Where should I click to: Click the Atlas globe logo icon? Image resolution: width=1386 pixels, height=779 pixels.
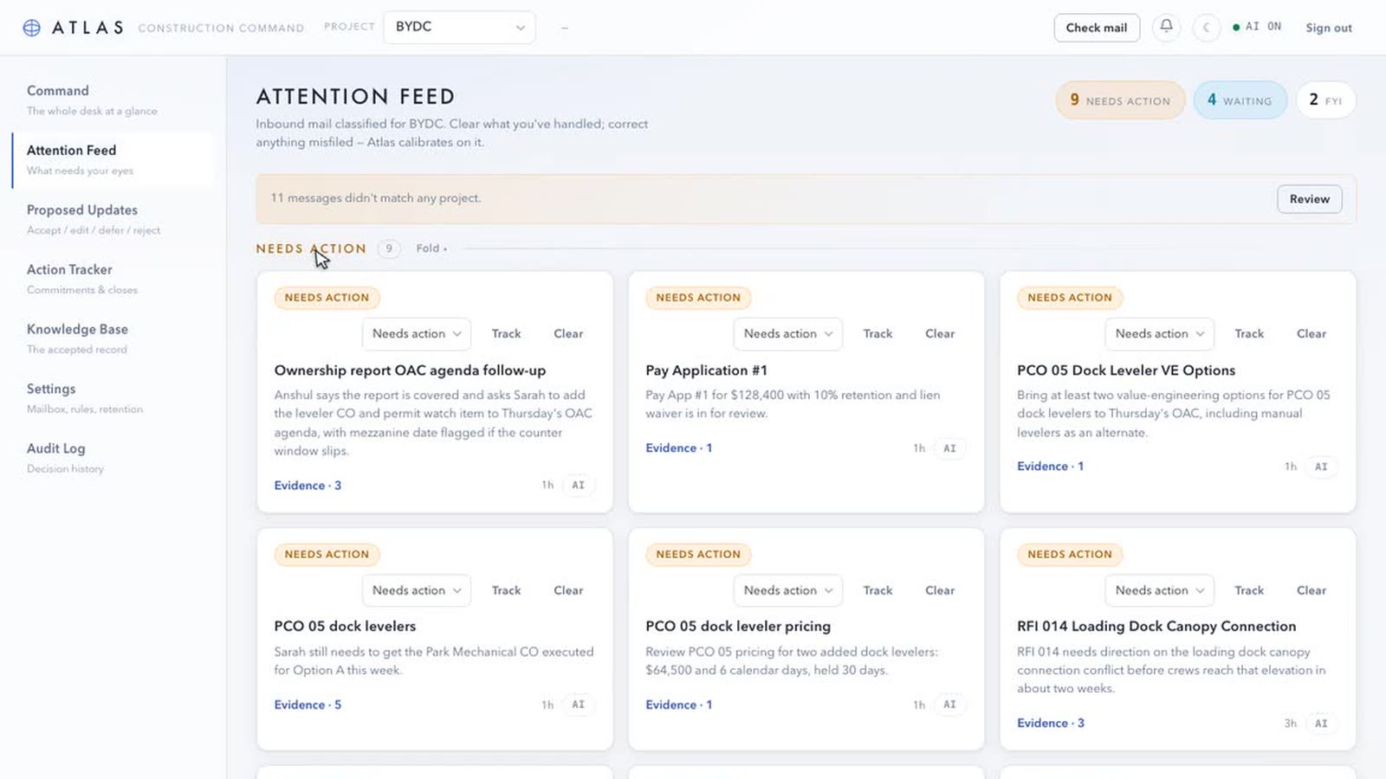tap(32, 28)
